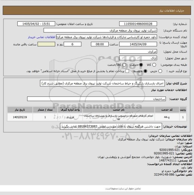Click the need date cell 1405/05/19
The width and height of the screenshot is (194, 195).
pyautogui.click(x=20, y=117)
